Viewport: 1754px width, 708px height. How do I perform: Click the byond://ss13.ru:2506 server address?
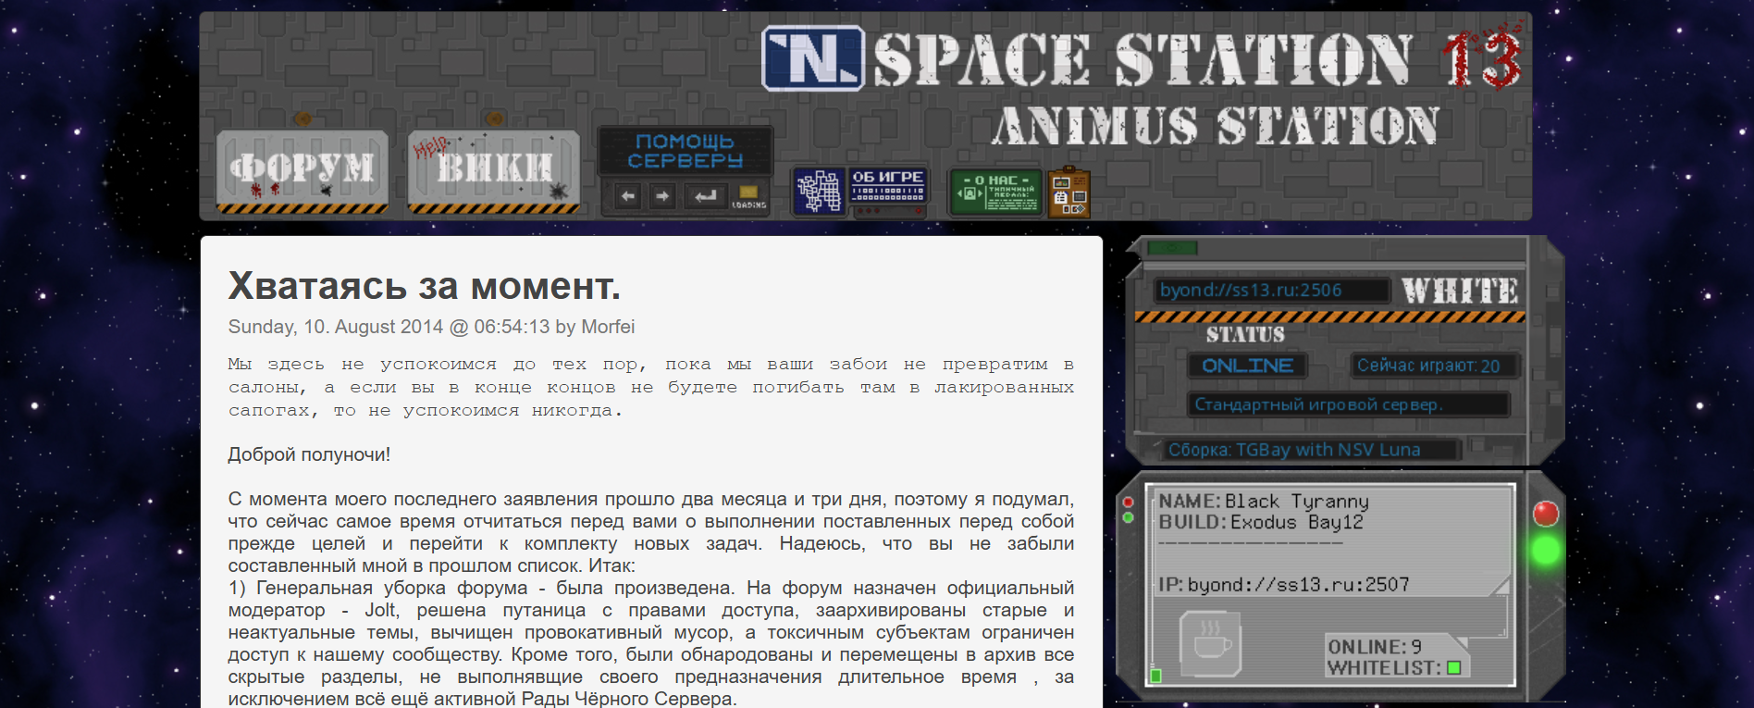pyautogui.click(x=1271, y=290)
